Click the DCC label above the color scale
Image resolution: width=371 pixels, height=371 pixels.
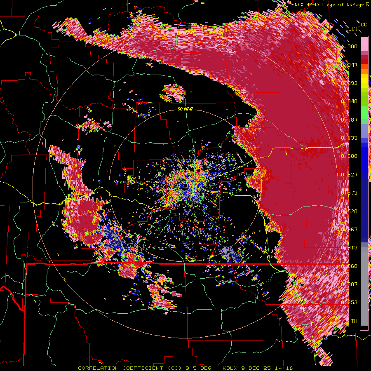click(x=362, y=25)
